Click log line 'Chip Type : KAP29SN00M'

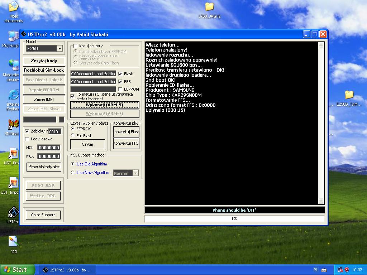pyautogui.click(x=173, y=95)
